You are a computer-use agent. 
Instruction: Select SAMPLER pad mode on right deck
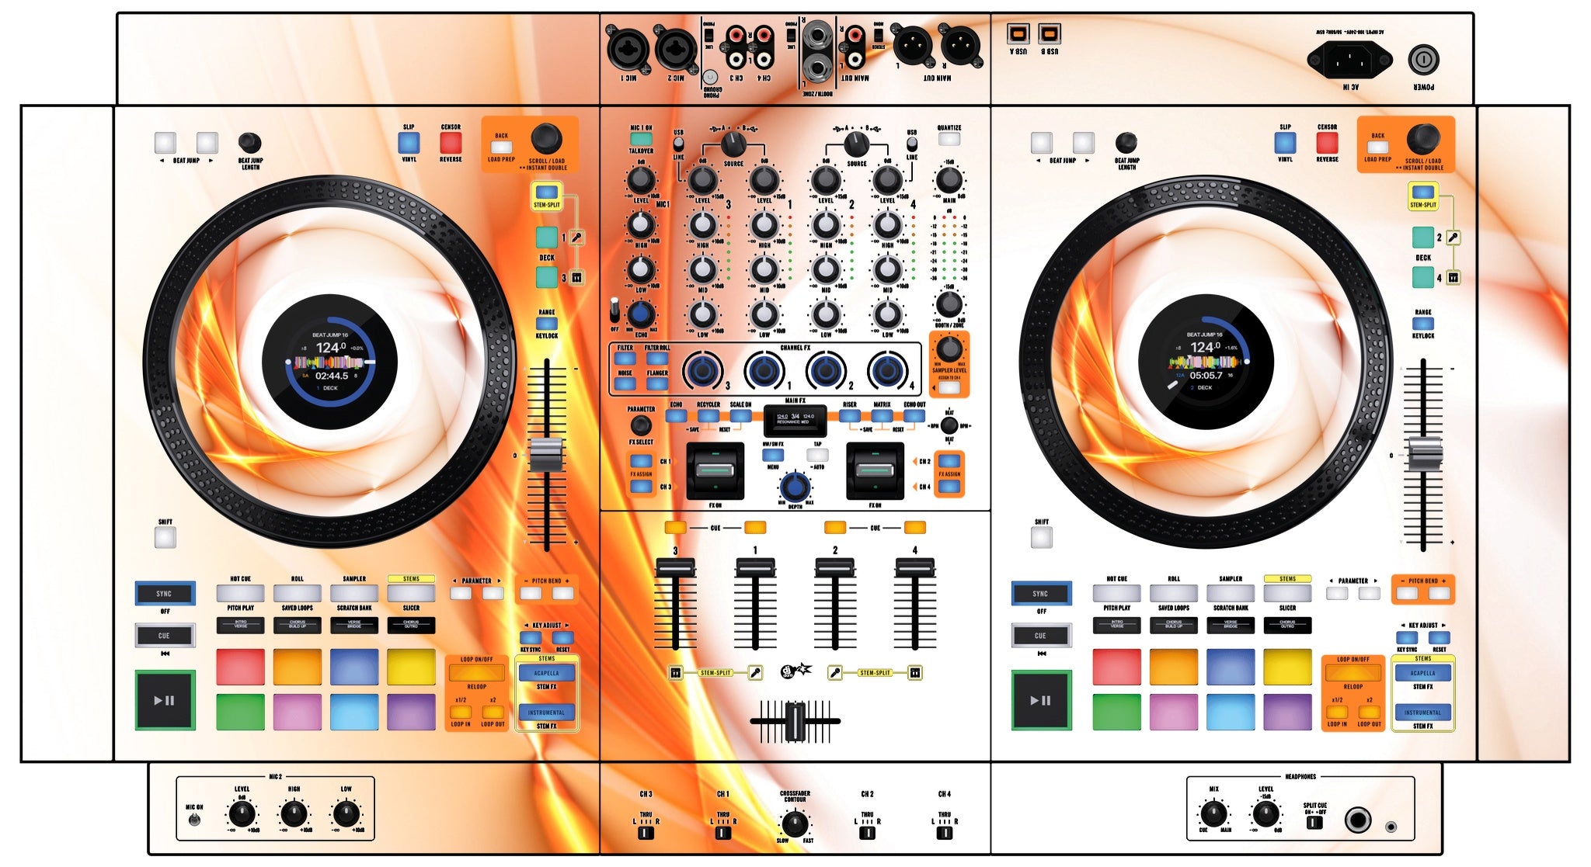click(1231, 594)
